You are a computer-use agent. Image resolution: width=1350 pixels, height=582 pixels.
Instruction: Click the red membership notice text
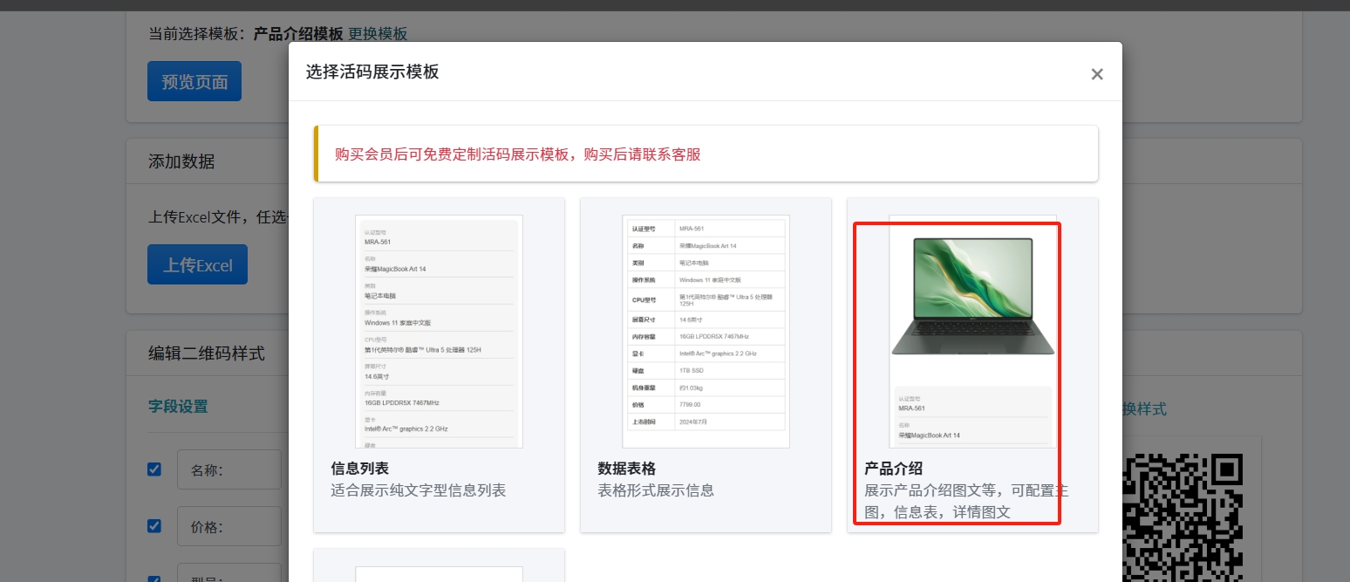(517, 154)
